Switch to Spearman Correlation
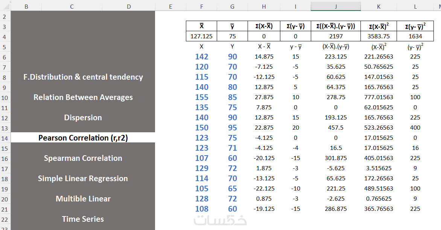Screen dimensions: 441x230 (83, 158)
